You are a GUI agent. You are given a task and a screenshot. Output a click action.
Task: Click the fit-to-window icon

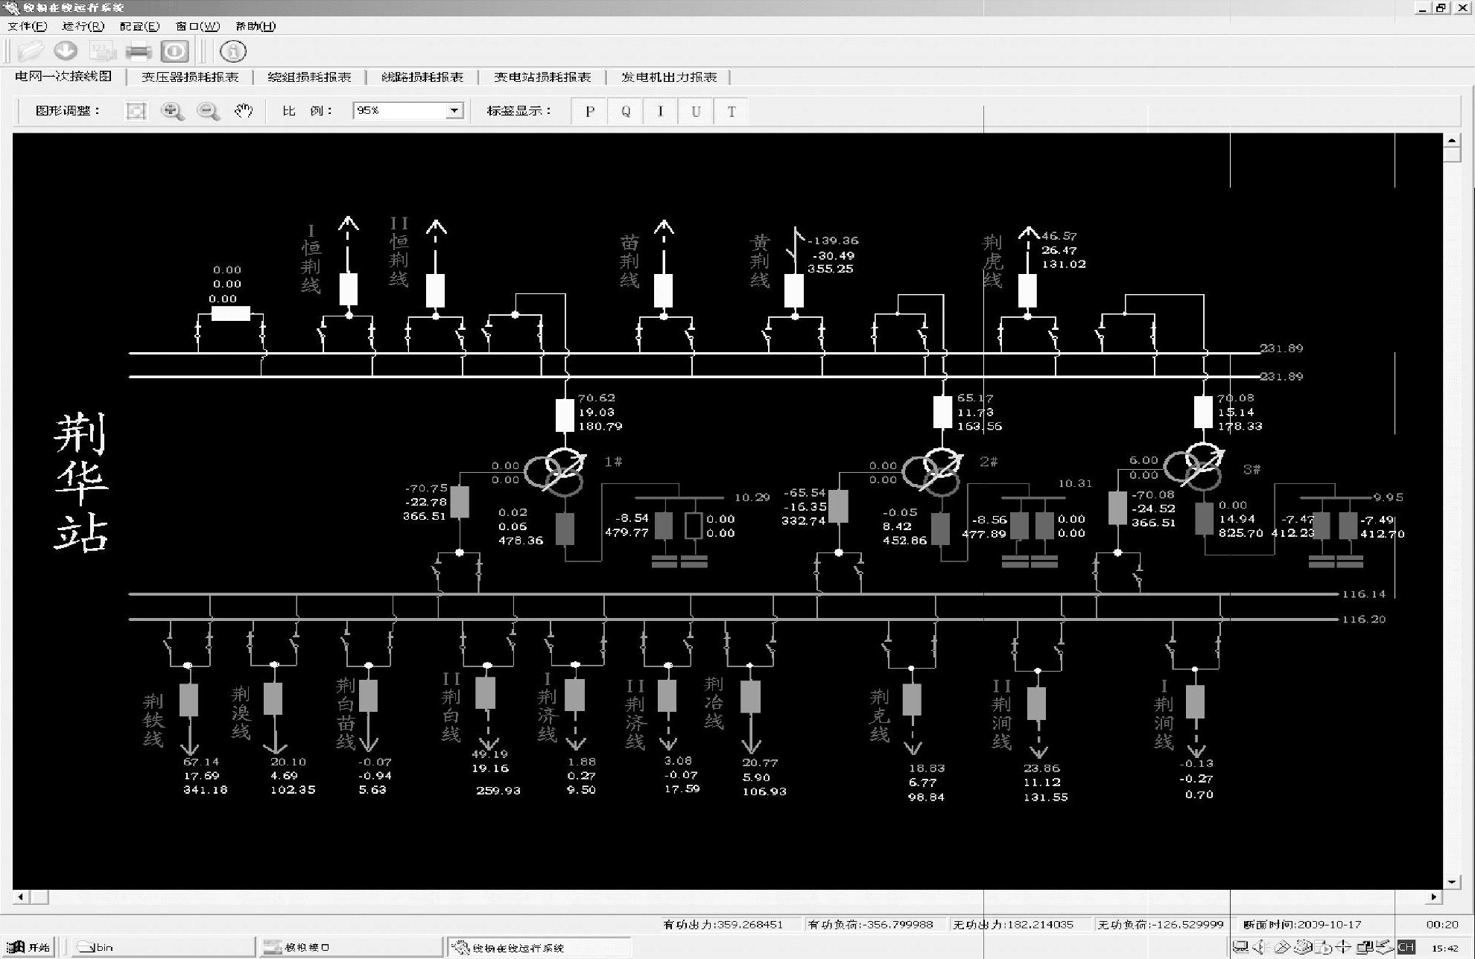pyautogui.click(x=136, y=112)
